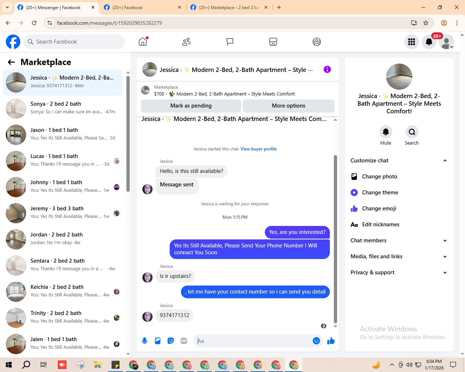
Task: Show hidden system tray icons chevron
Action: 392,365
